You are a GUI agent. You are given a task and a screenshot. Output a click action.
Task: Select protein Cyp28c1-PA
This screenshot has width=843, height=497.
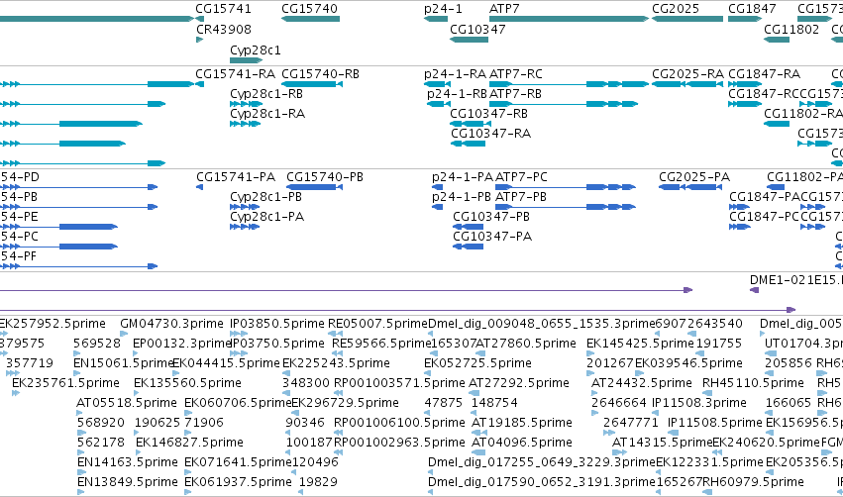267,217
